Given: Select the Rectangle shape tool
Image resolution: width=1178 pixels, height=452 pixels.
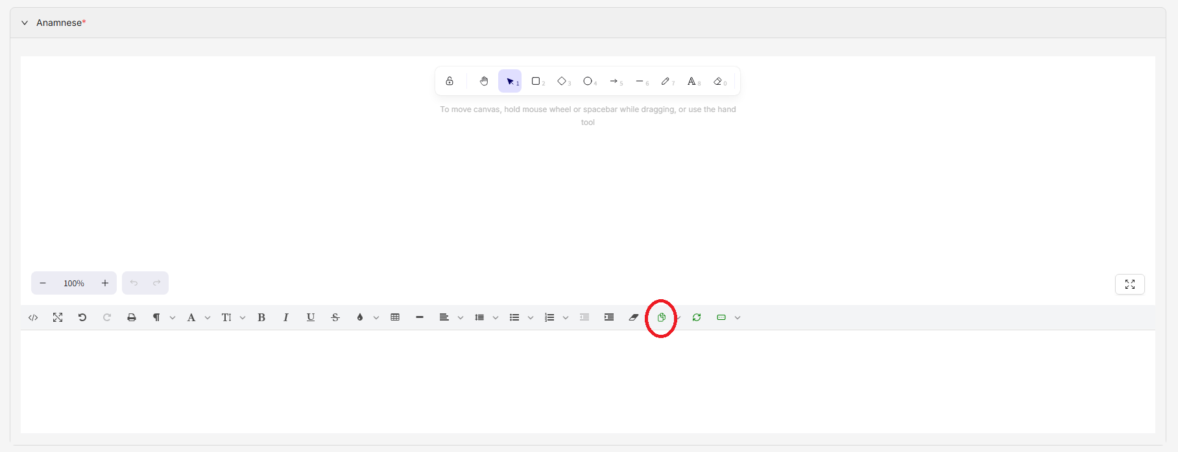Looking at the screenshot, I should [536, 82].
